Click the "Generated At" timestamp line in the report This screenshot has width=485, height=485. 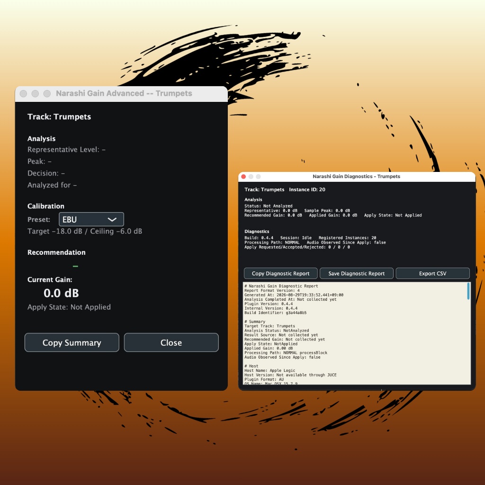point(294,295)
